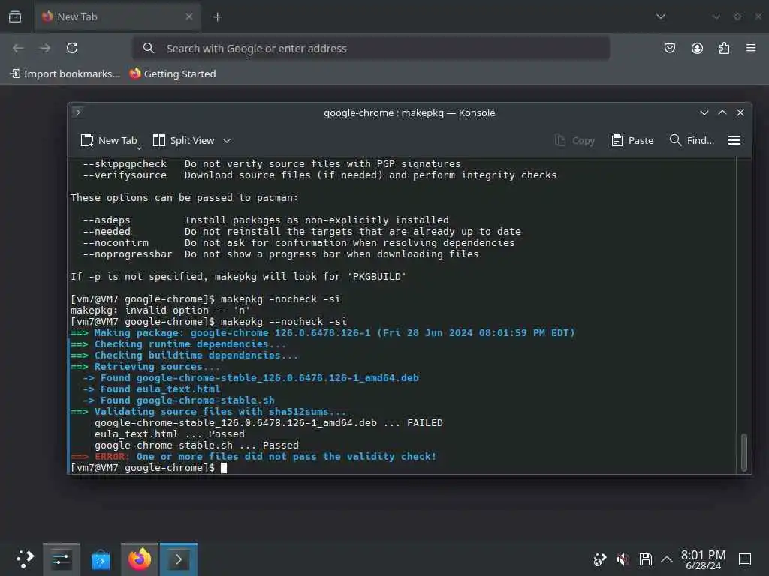This screenshot has width=769, height=576.
Task: Open Find in Konsole toolbar
Action: (x=692, y=140)
